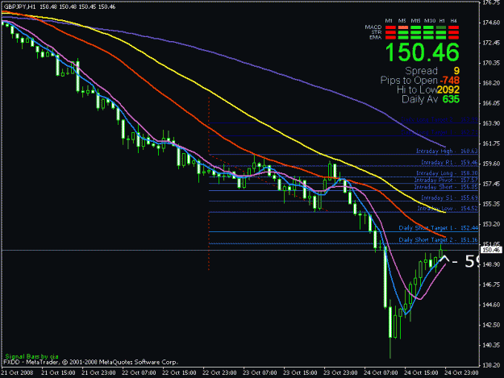Click the dark green MACD bar under H1
504x378 pixels.
click(441, 27)
